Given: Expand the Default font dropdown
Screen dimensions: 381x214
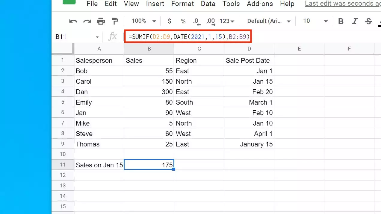Looking at the screenshot, I should coord(269,21).
